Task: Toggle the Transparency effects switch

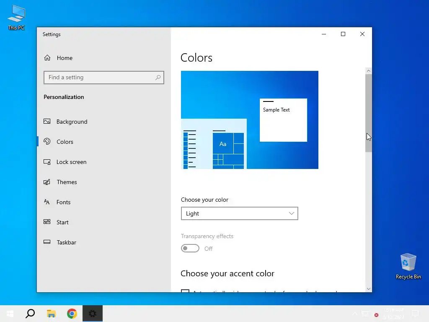Action: 190,248
